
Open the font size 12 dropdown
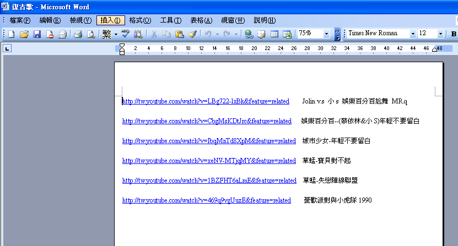[440, 34]
